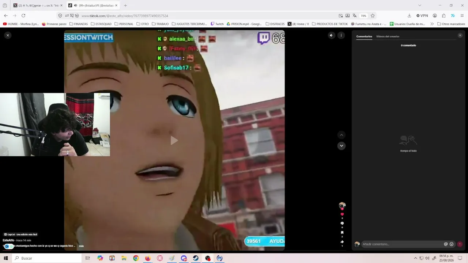Close the comments side panel

pyautogui.click(x=460, y=35)
